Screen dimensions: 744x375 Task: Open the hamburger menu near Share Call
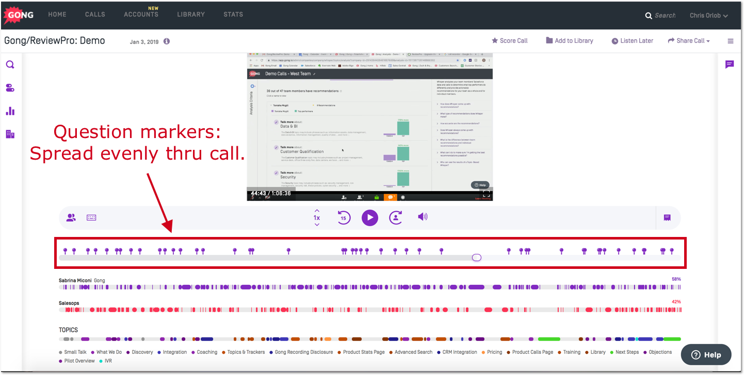coord(731,41)
